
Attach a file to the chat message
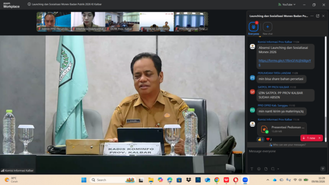(x=266, y=169)
